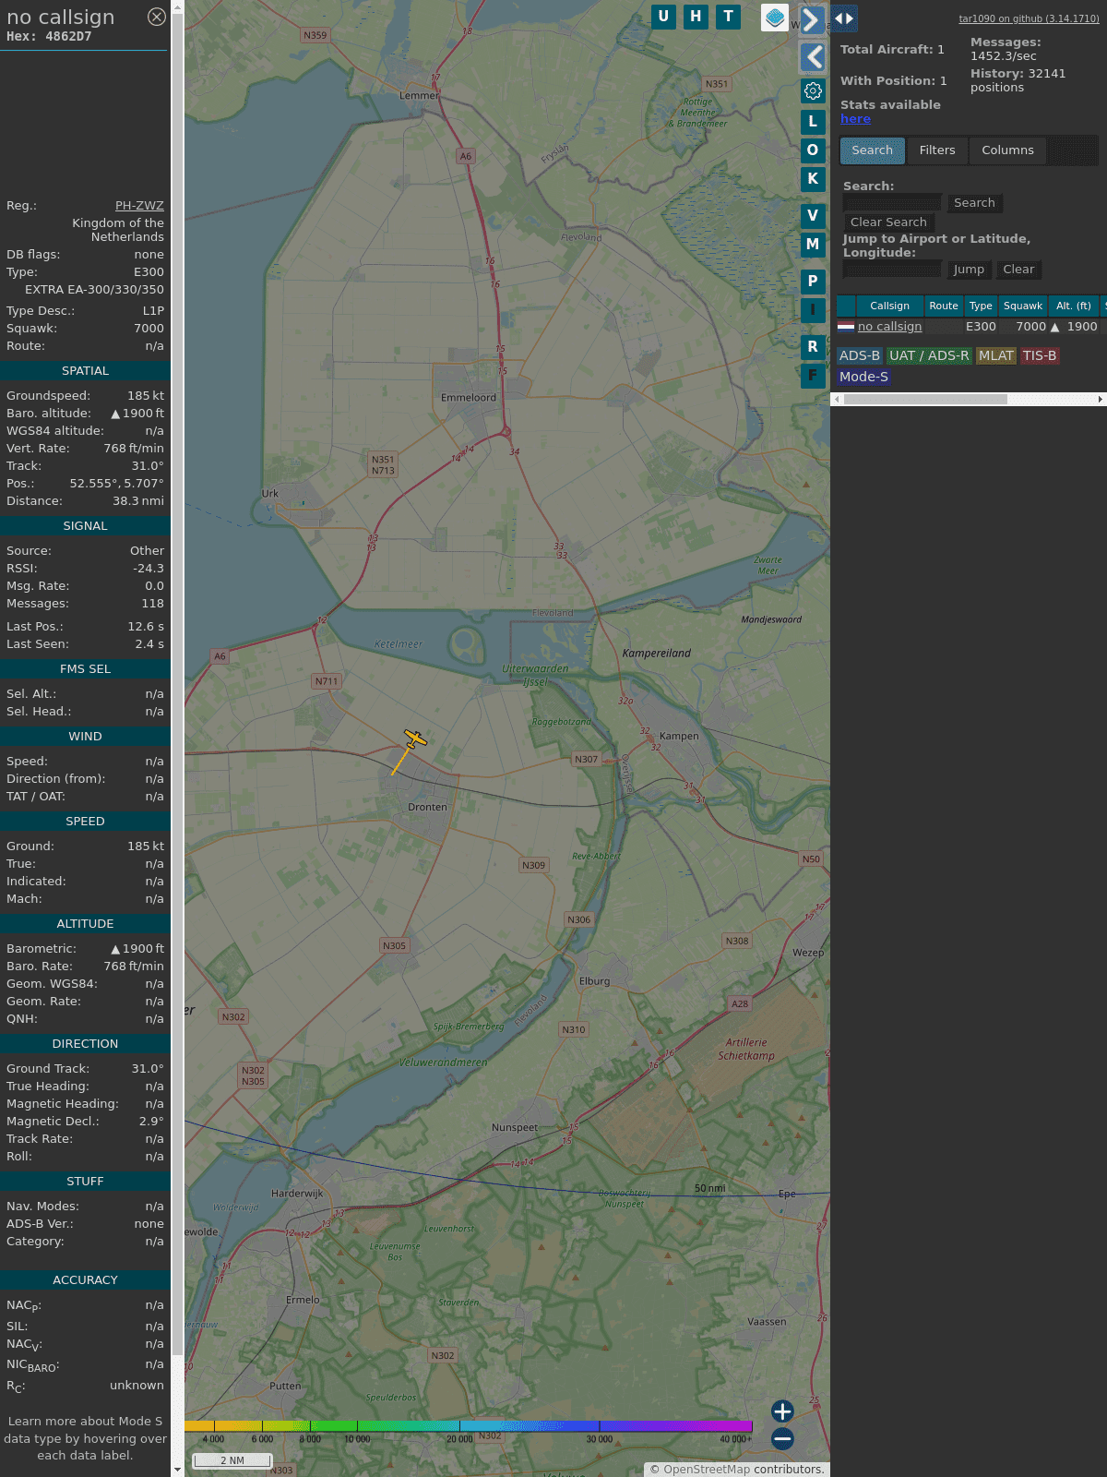Open the OpenStreetMap attribution link
The height and width of the screenshot is (1477, 1107).
707,1470
